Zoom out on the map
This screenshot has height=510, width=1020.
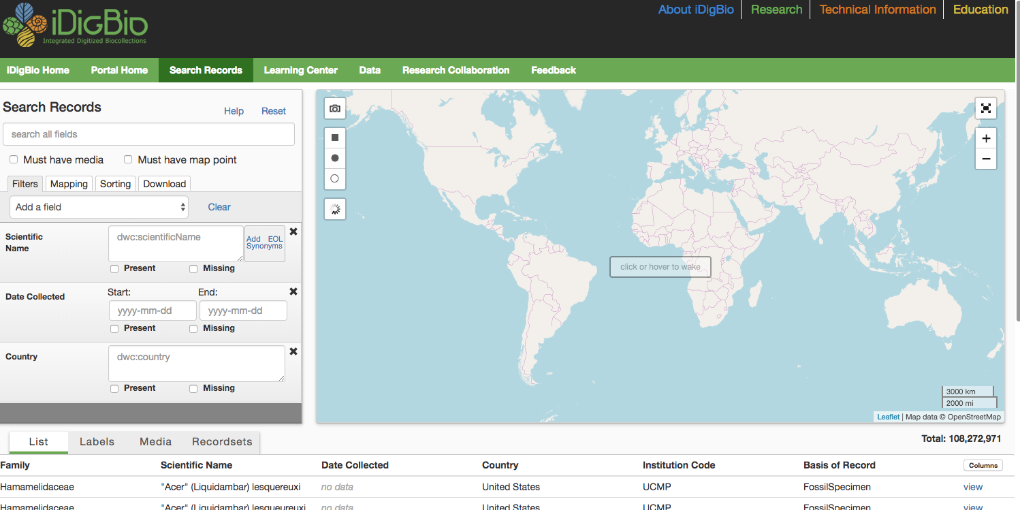point(985,159)
